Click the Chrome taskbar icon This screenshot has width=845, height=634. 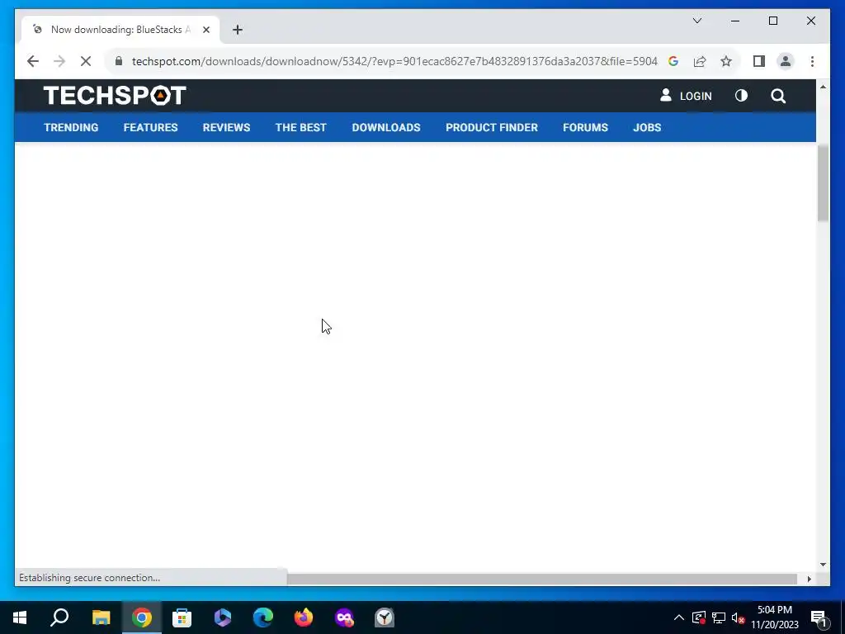[142, 617]
